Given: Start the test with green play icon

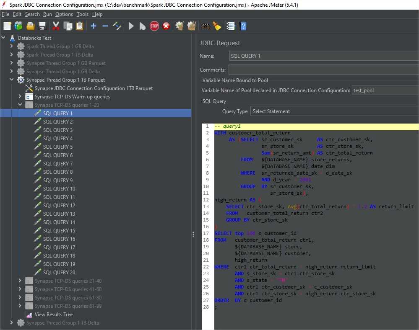Looking at the screenshot, I should click(131, 26).
